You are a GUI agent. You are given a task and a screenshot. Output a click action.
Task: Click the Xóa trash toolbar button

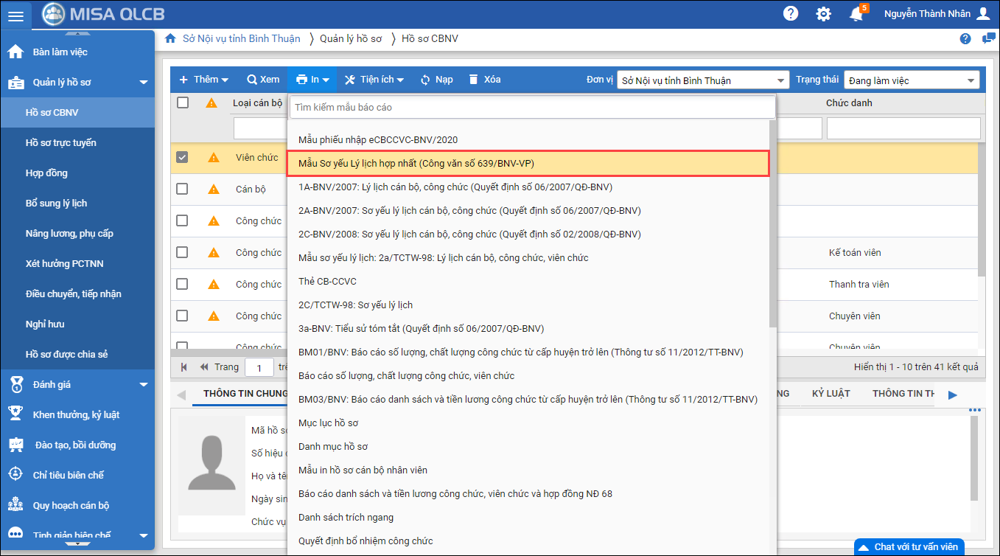484,80
